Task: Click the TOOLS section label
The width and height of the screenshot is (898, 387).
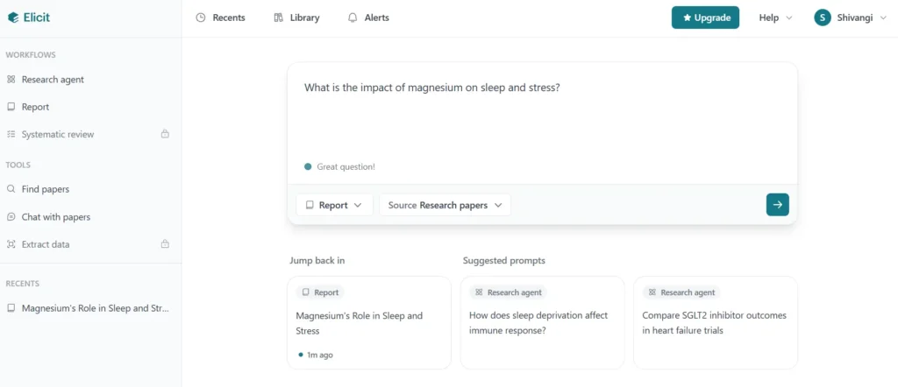Action: 18,165
